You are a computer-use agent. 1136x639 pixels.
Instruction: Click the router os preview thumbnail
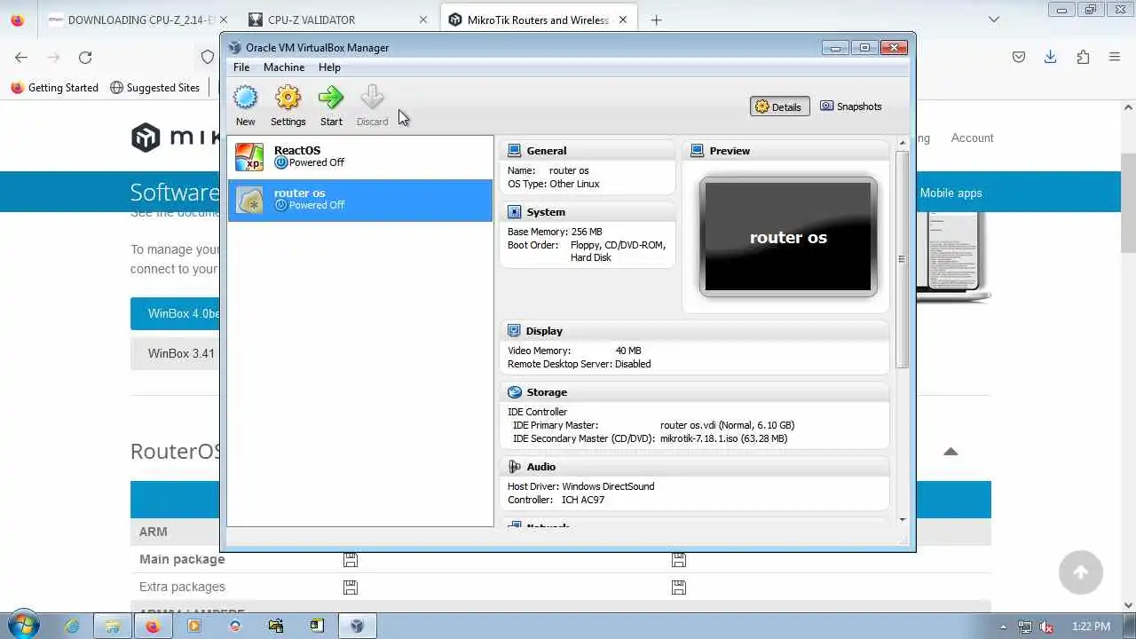788,237
